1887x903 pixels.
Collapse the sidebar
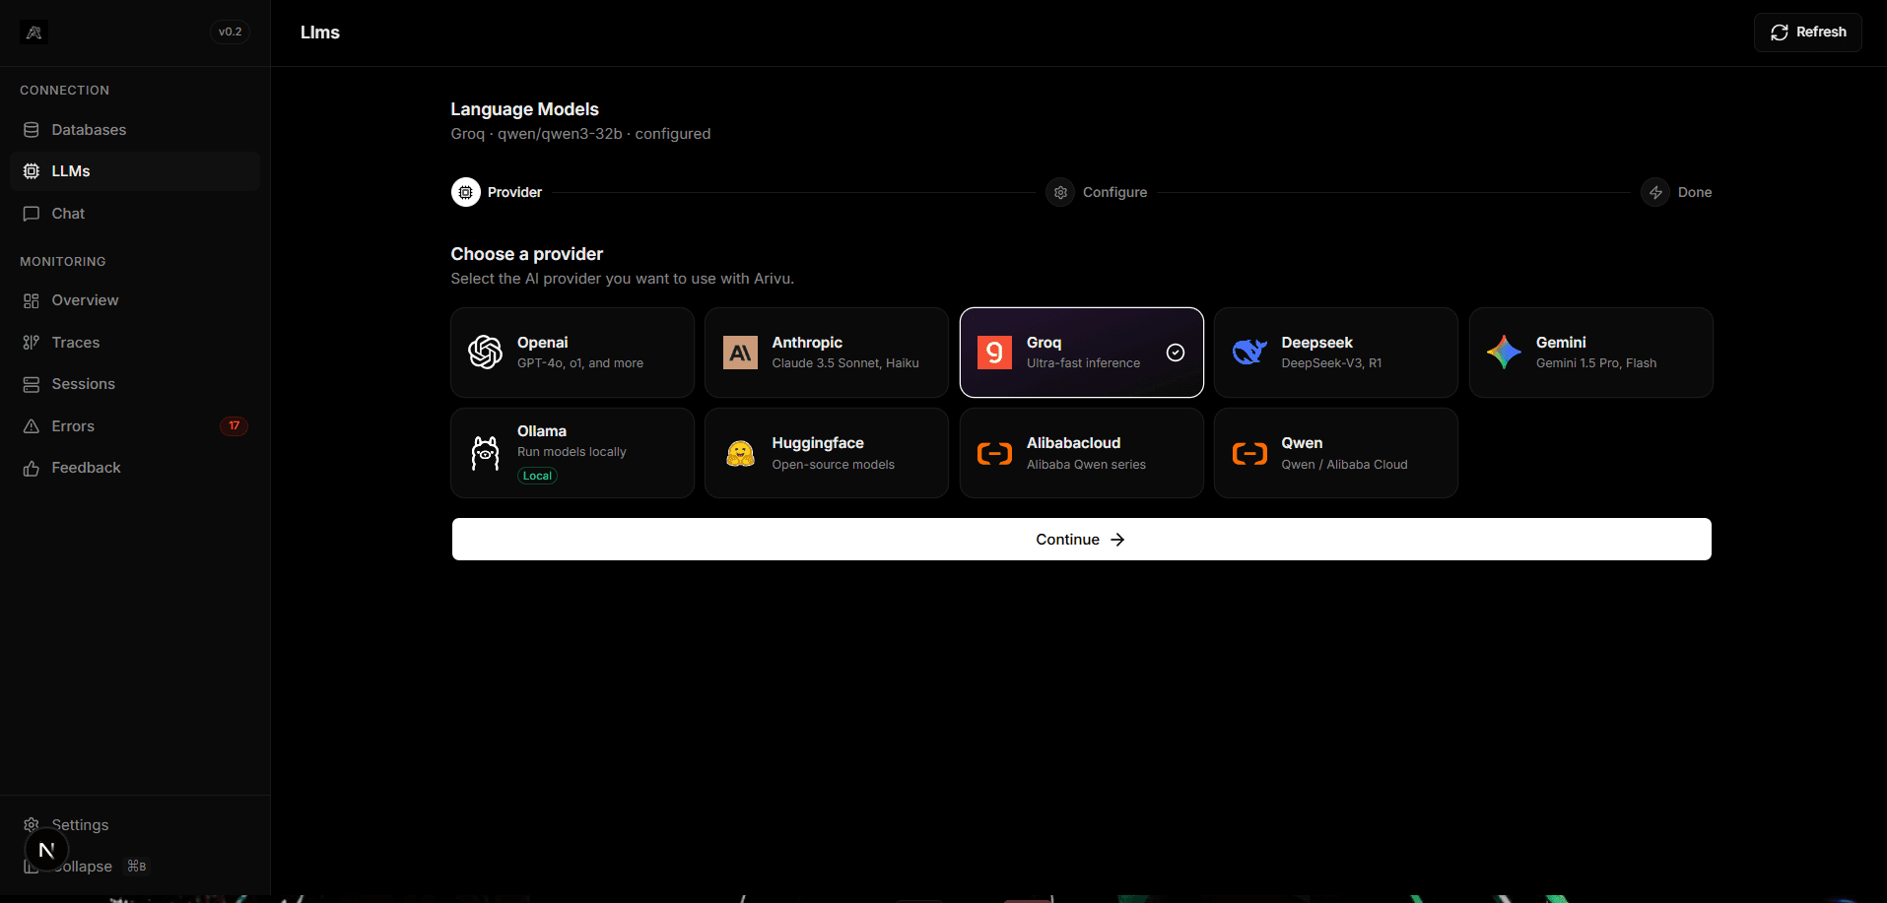(x=135, y=867)
